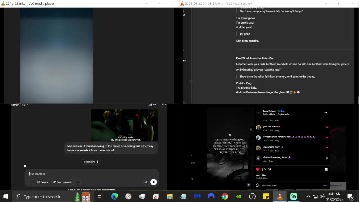
Task: Toggle the heart on joel.coel's comment
Action: coord(327,127)
